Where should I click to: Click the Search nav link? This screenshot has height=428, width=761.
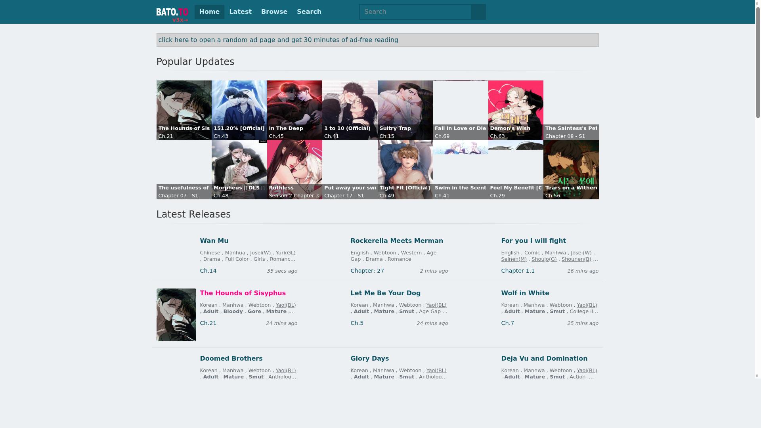[x=309, y=12]
